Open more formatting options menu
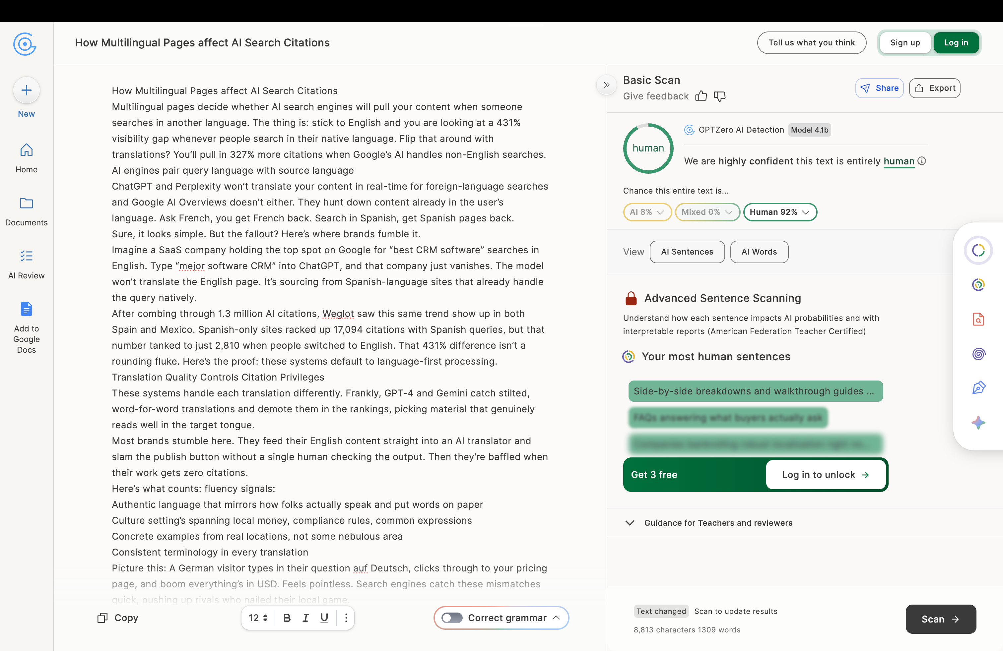This screenshot has height=651, width=1003. point(346,618)
